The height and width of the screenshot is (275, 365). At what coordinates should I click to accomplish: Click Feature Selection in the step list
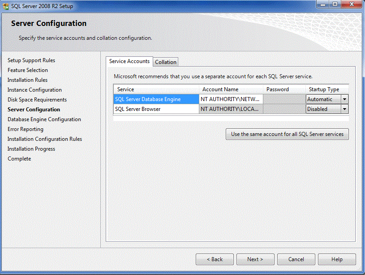point(28,70)
